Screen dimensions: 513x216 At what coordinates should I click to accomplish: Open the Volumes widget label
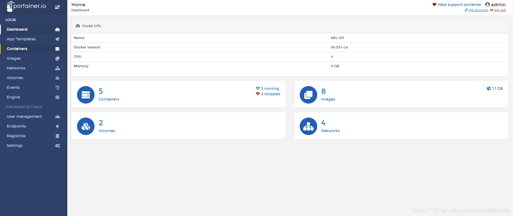tap(107, 131)
